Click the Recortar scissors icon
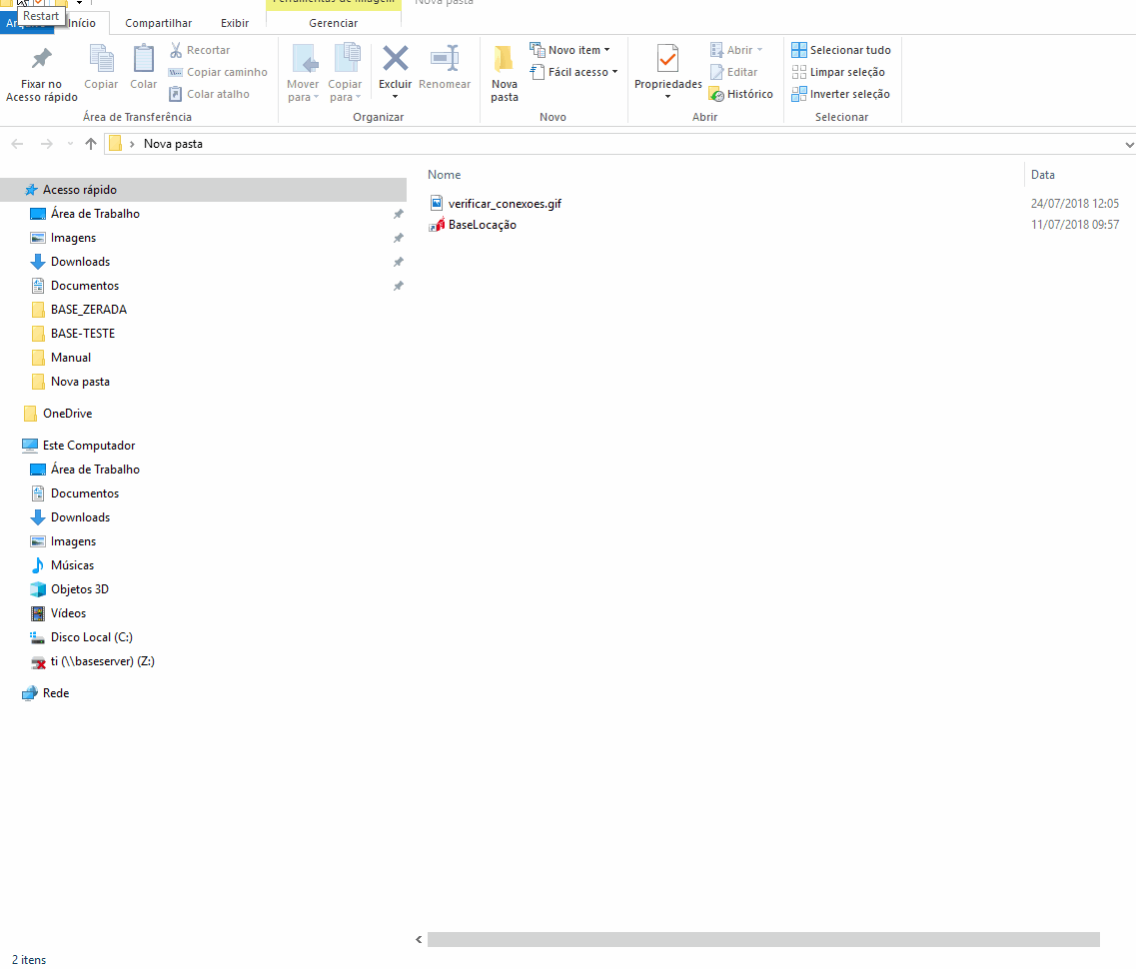Image resolution: width=1136 pixels, height=969 pixels. click(x=176, y=50)
